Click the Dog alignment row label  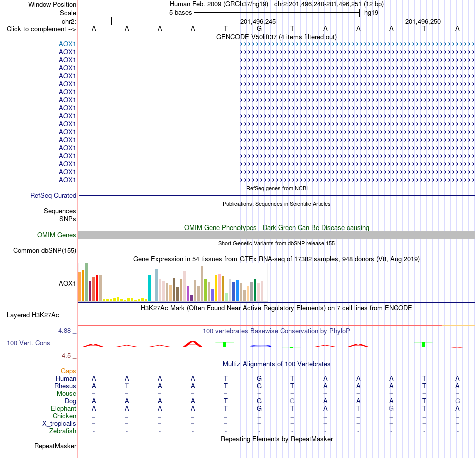(x=70, y=401)
